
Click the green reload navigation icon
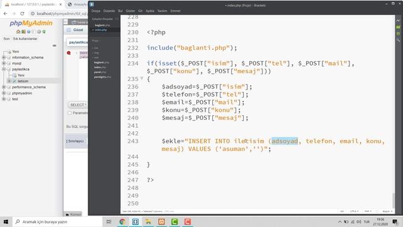click(44, 32)
